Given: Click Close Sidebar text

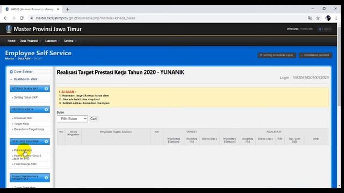Looking at the screenshot, I should (x=23, y=72).
